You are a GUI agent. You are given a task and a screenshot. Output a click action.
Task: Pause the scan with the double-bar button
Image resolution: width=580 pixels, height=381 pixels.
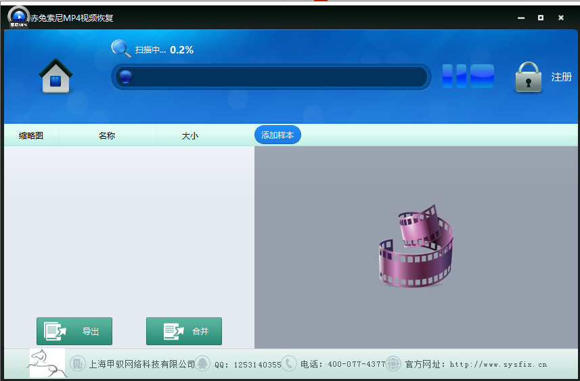click(x=454, y=76)
